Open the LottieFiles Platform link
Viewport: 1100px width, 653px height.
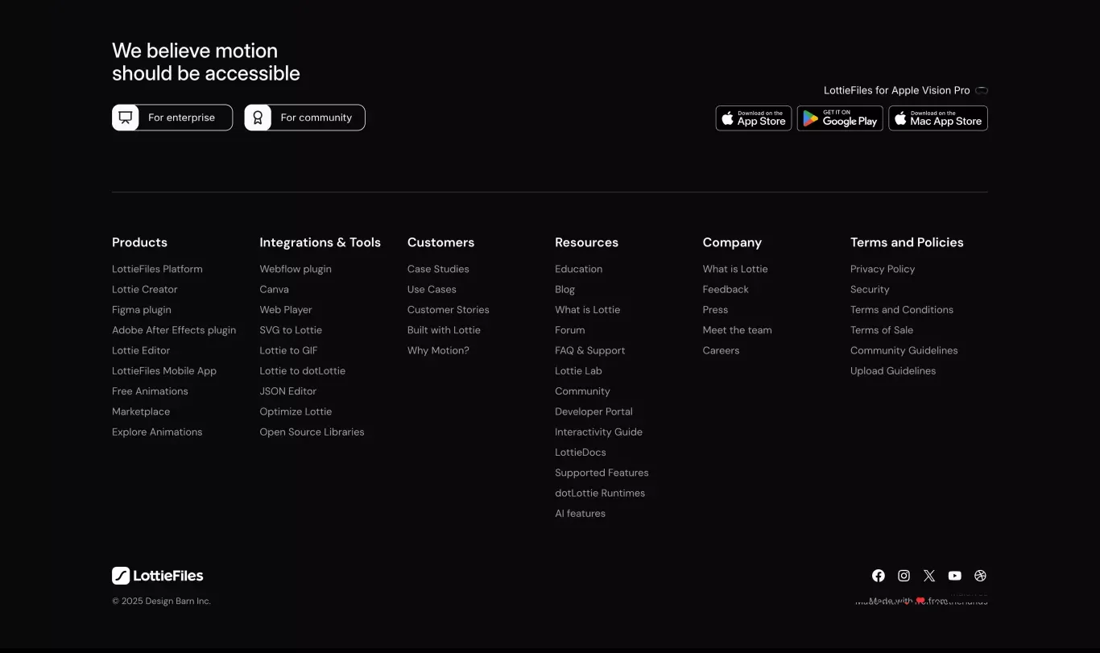[x=157, y=269]
